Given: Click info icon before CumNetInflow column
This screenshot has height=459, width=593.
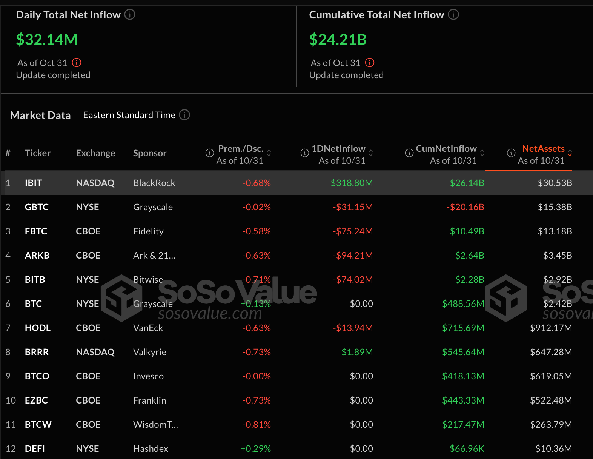Looking at the screenshot, I should click(409, 153).
